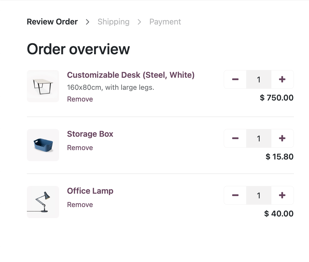The width and height of the screenshot is (309, 262).
Task: Remove the Storage Box from order
Action: click(x=80, y=148)
